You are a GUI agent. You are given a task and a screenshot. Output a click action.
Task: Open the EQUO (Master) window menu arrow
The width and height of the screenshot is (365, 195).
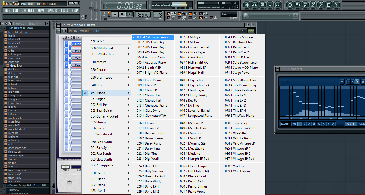[278, 69]
